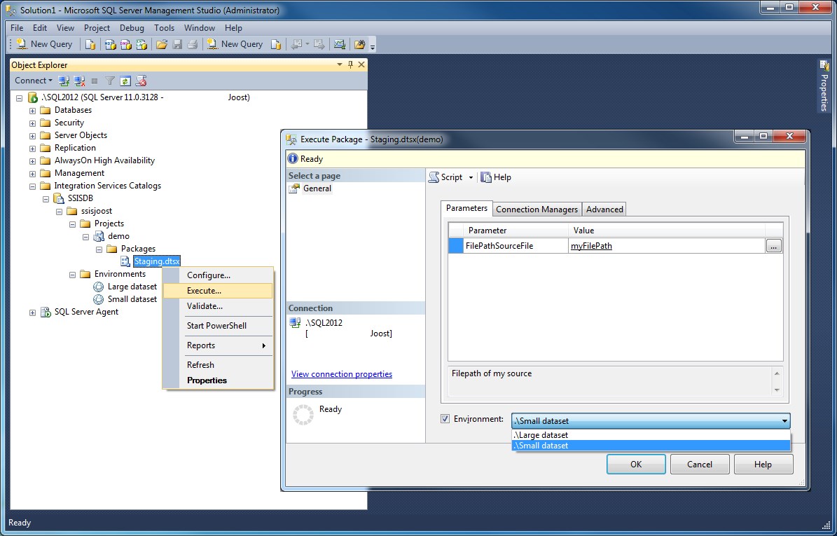Image resolution: width=837 pixels, height=536 pixels.
Task: Click the Save toolbar icon
Action: 177,43
